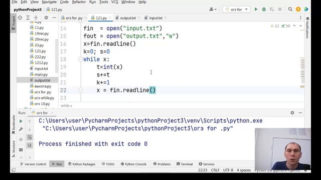321x180 pixels.
Task: Open the run configuration dropdown
Action: point(236,9)
